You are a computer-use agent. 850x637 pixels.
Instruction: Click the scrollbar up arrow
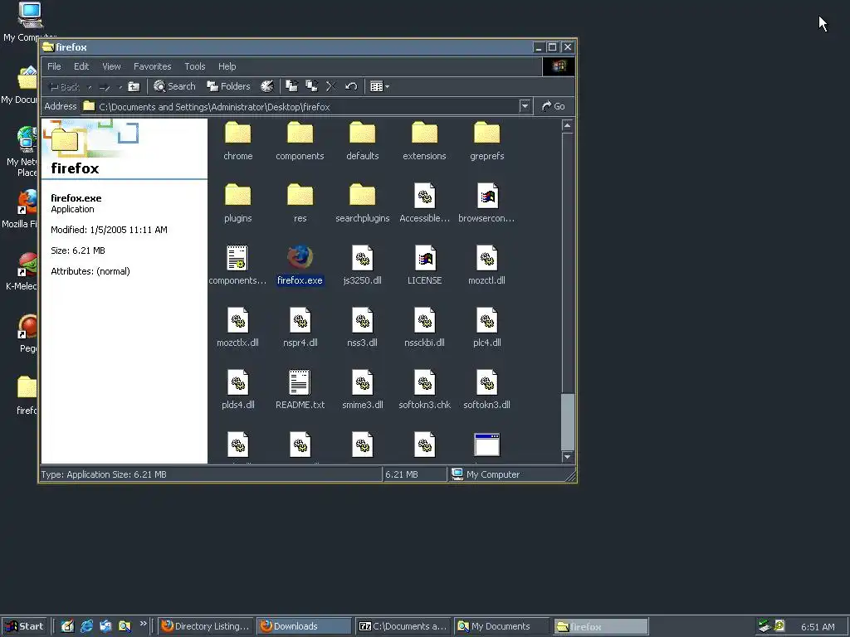click(x=567, y=126)
